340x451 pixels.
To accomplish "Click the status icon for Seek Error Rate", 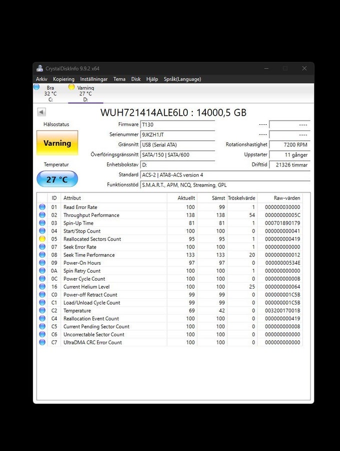I will (x=42, y=247).
